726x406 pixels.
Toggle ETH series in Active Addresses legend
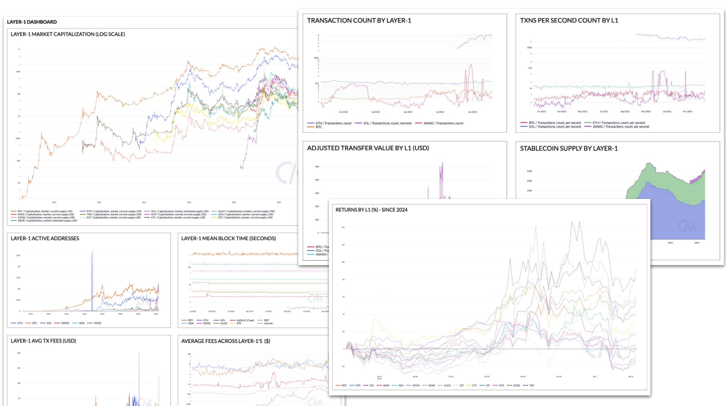[17, 323]
